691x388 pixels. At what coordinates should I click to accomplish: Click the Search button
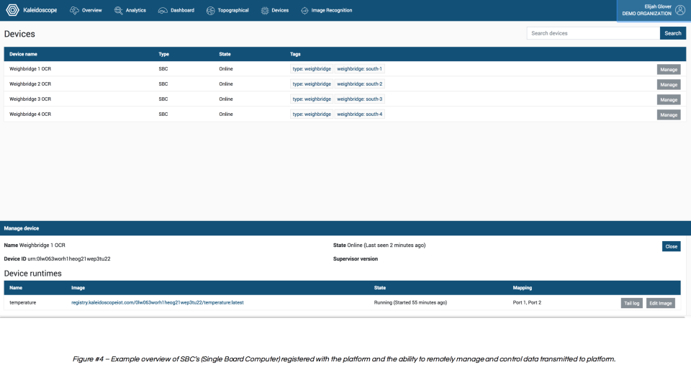pyautogui.click(x=673, y=33)
